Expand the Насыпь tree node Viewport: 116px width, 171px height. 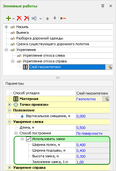(x=6, y=27)
